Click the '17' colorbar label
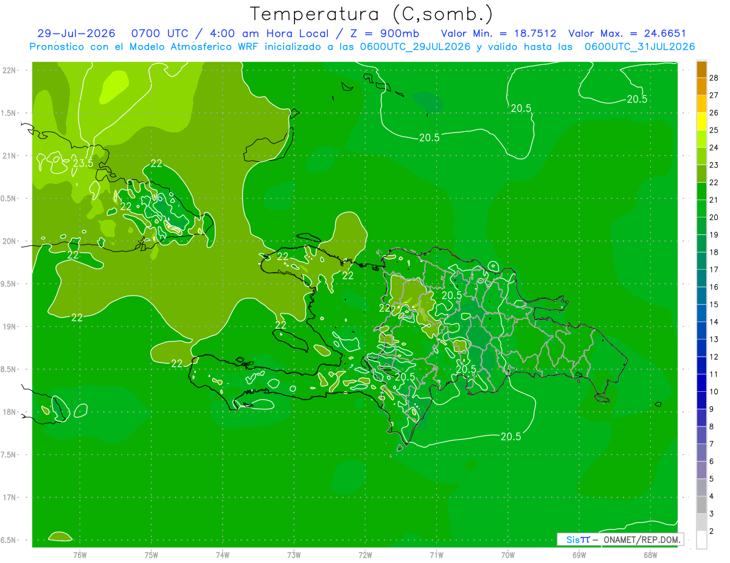Image resolution: width=730 pixels, height=563 pixels. 714,270
